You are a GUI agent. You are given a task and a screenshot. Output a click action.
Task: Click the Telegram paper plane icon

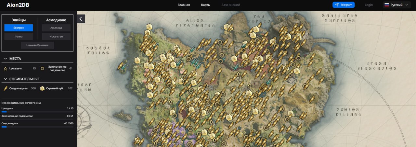point(337,5)
